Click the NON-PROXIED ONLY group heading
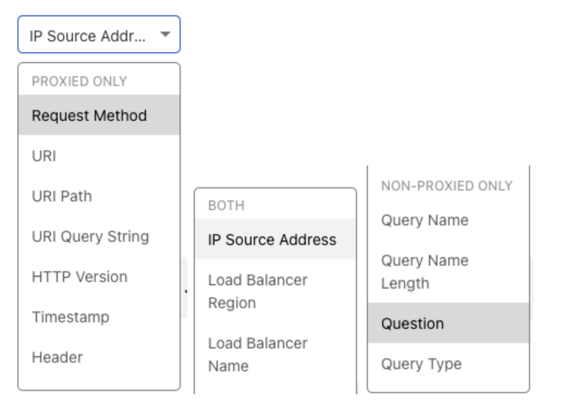The width and height of the screenshot is (566, 404). 447,186
